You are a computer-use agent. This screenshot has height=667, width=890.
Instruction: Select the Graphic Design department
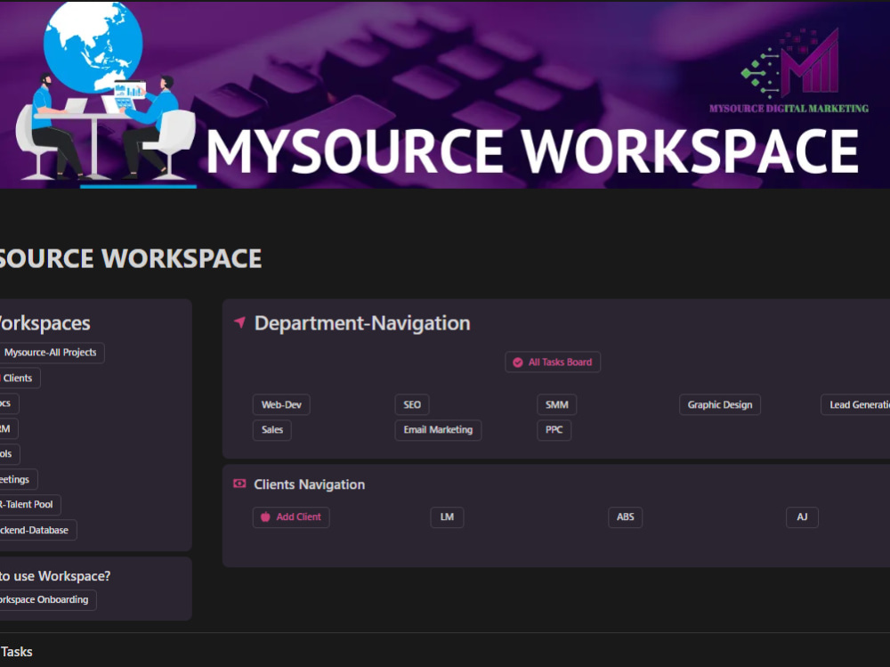coord(720,405)
